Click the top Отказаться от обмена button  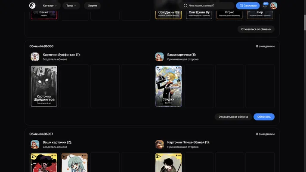256,29
